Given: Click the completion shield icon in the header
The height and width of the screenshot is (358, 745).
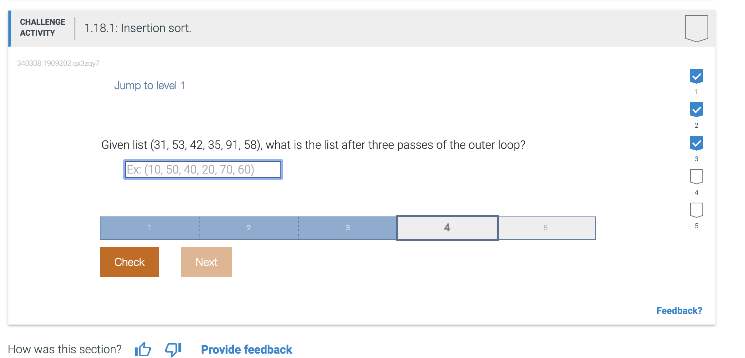Looking at the screenshot, I should (696, 28).
